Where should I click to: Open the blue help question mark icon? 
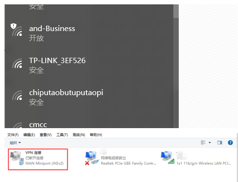(230, 143)
